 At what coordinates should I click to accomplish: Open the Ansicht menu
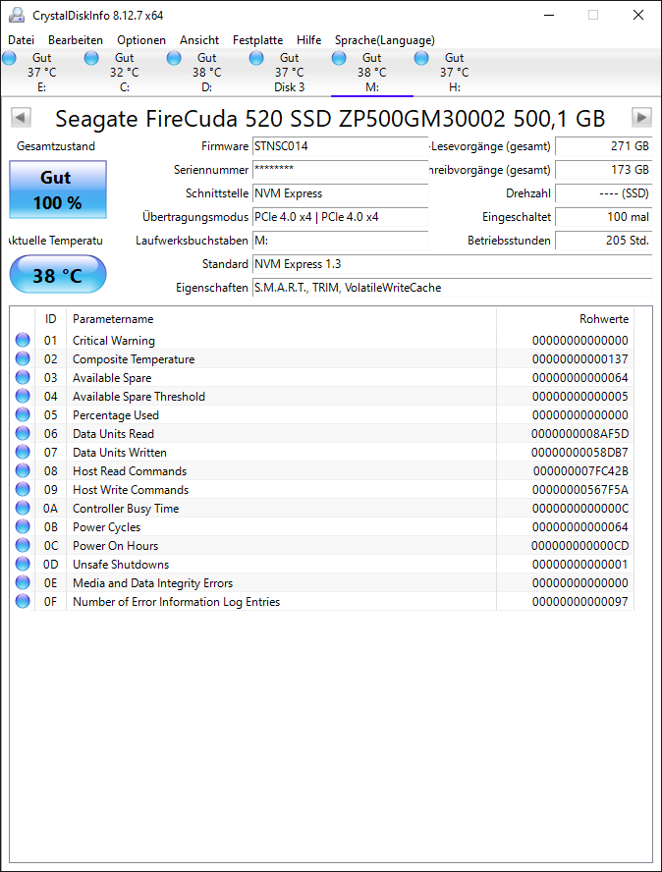199,40
